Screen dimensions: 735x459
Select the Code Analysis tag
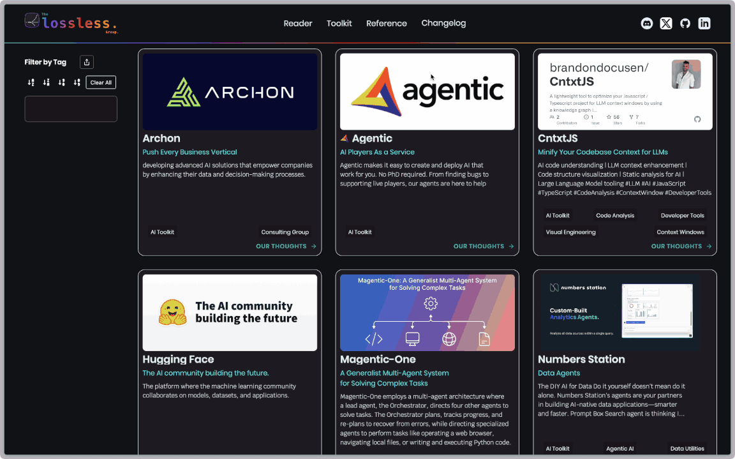coord(615,216)
